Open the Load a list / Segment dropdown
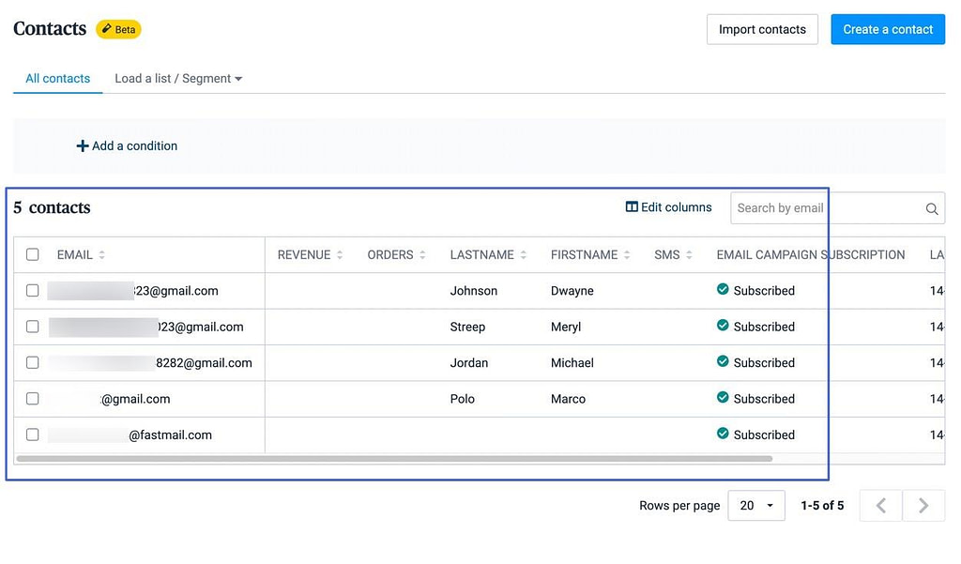The image size is (961, 564). (x=178, y=79)
